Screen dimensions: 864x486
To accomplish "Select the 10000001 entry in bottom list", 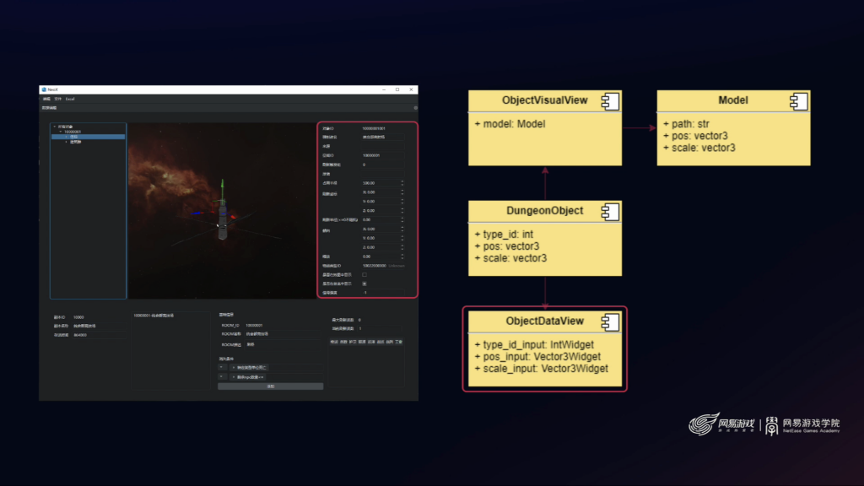I will point(154,316).
